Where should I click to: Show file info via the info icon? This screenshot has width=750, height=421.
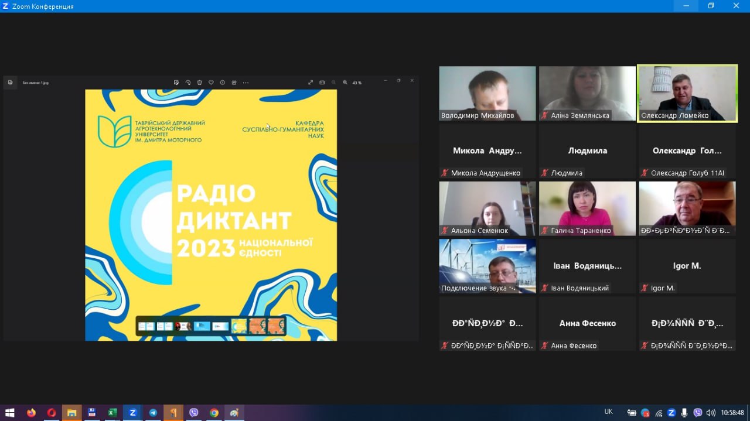click(x=223, y=83)
